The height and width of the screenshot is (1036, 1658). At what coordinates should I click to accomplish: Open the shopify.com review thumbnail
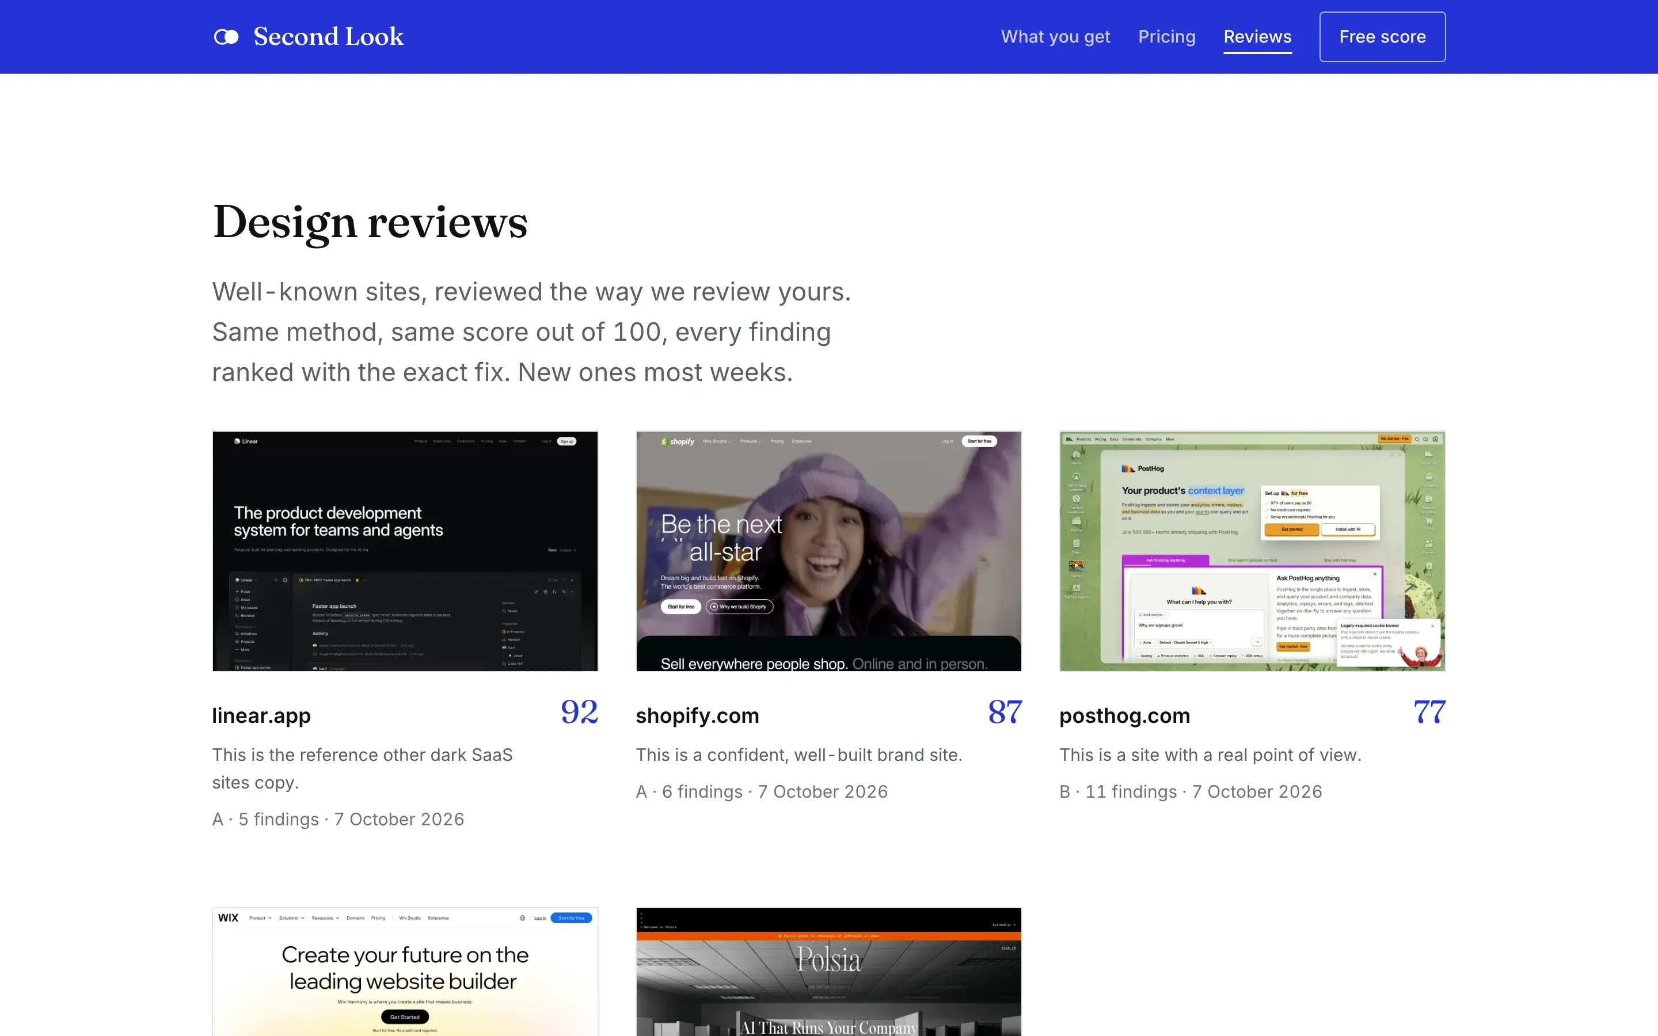pos(828,551)
